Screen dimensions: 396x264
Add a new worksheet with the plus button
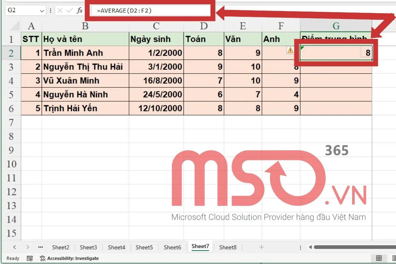pyautogui.click(x=261, y=247)
